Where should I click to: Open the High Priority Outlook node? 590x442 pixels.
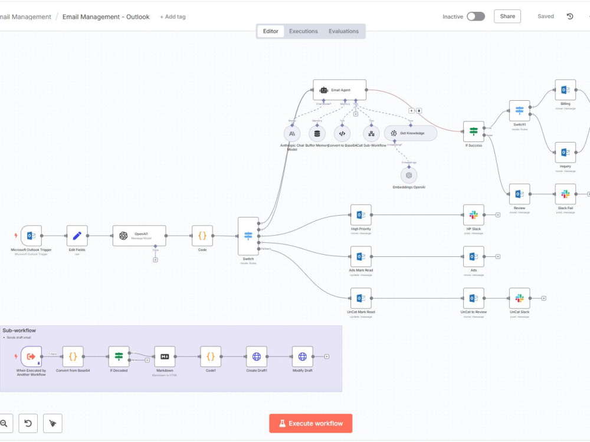361,215
